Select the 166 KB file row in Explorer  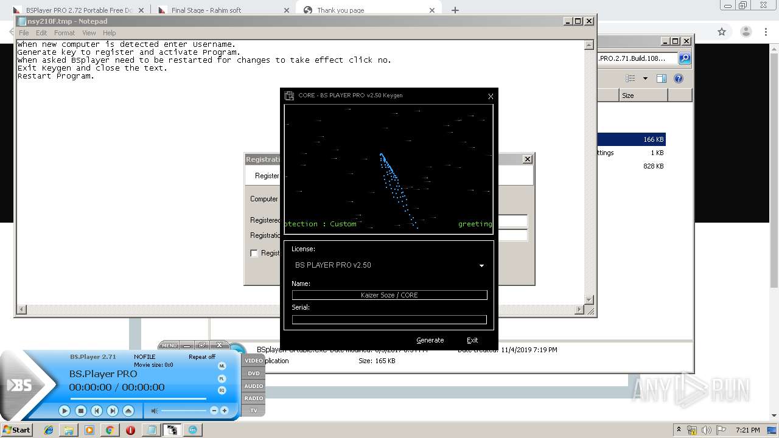pos(632,139)
